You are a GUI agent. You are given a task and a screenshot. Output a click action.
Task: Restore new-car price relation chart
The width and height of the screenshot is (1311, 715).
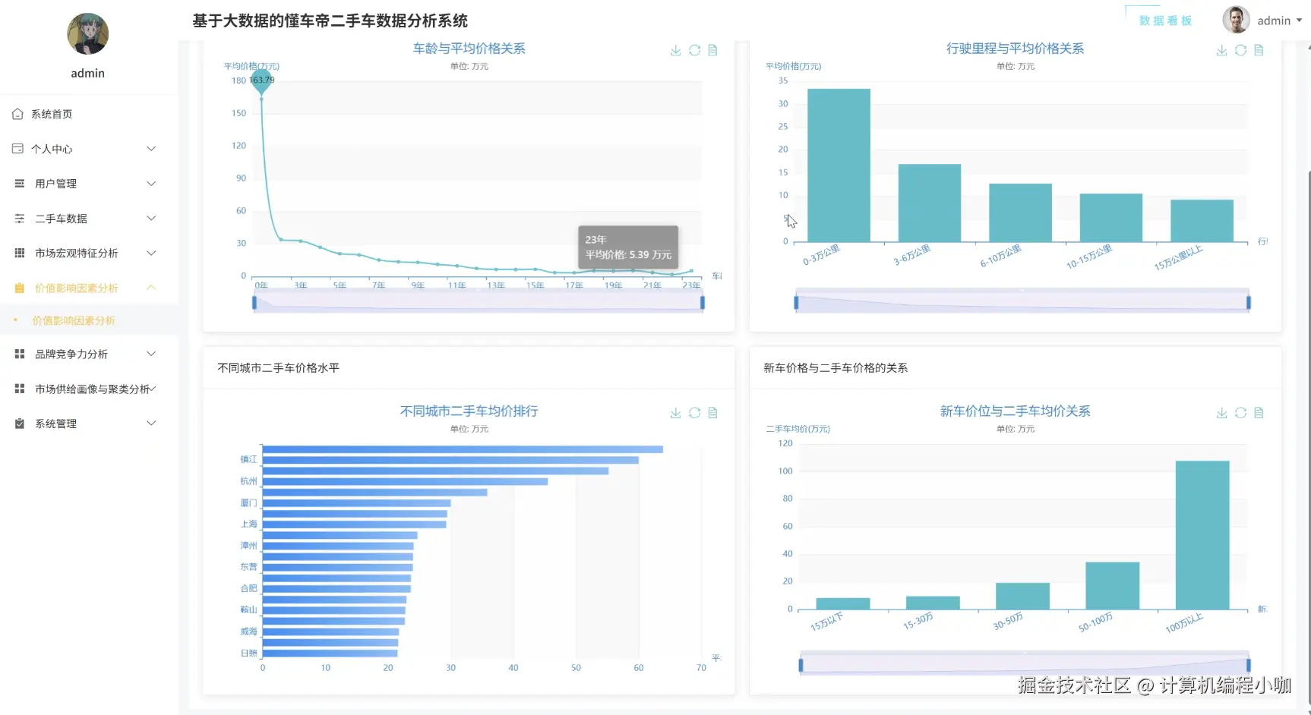[1240, 413]
